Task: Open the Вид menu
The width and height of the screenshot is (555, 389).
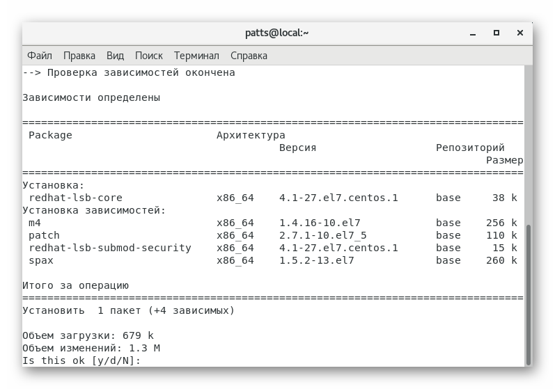Action: 115,56
